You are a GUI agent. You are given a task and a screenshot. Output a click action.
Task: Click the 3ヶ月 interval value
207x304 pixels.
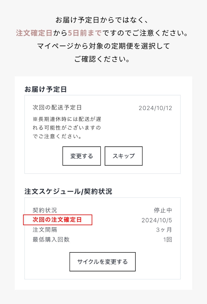point(164,230)
